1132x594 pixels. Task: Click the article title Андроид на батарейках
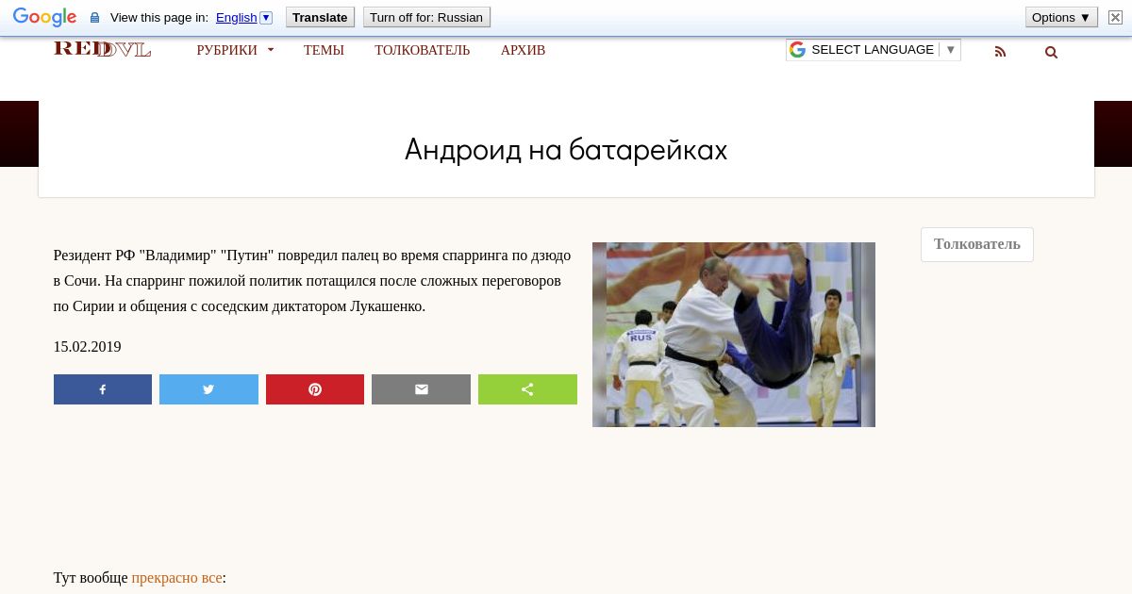(x=566, y=150)
